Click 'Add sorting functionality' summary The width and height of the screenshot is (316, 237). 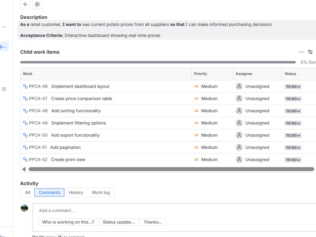click(76, 111)
